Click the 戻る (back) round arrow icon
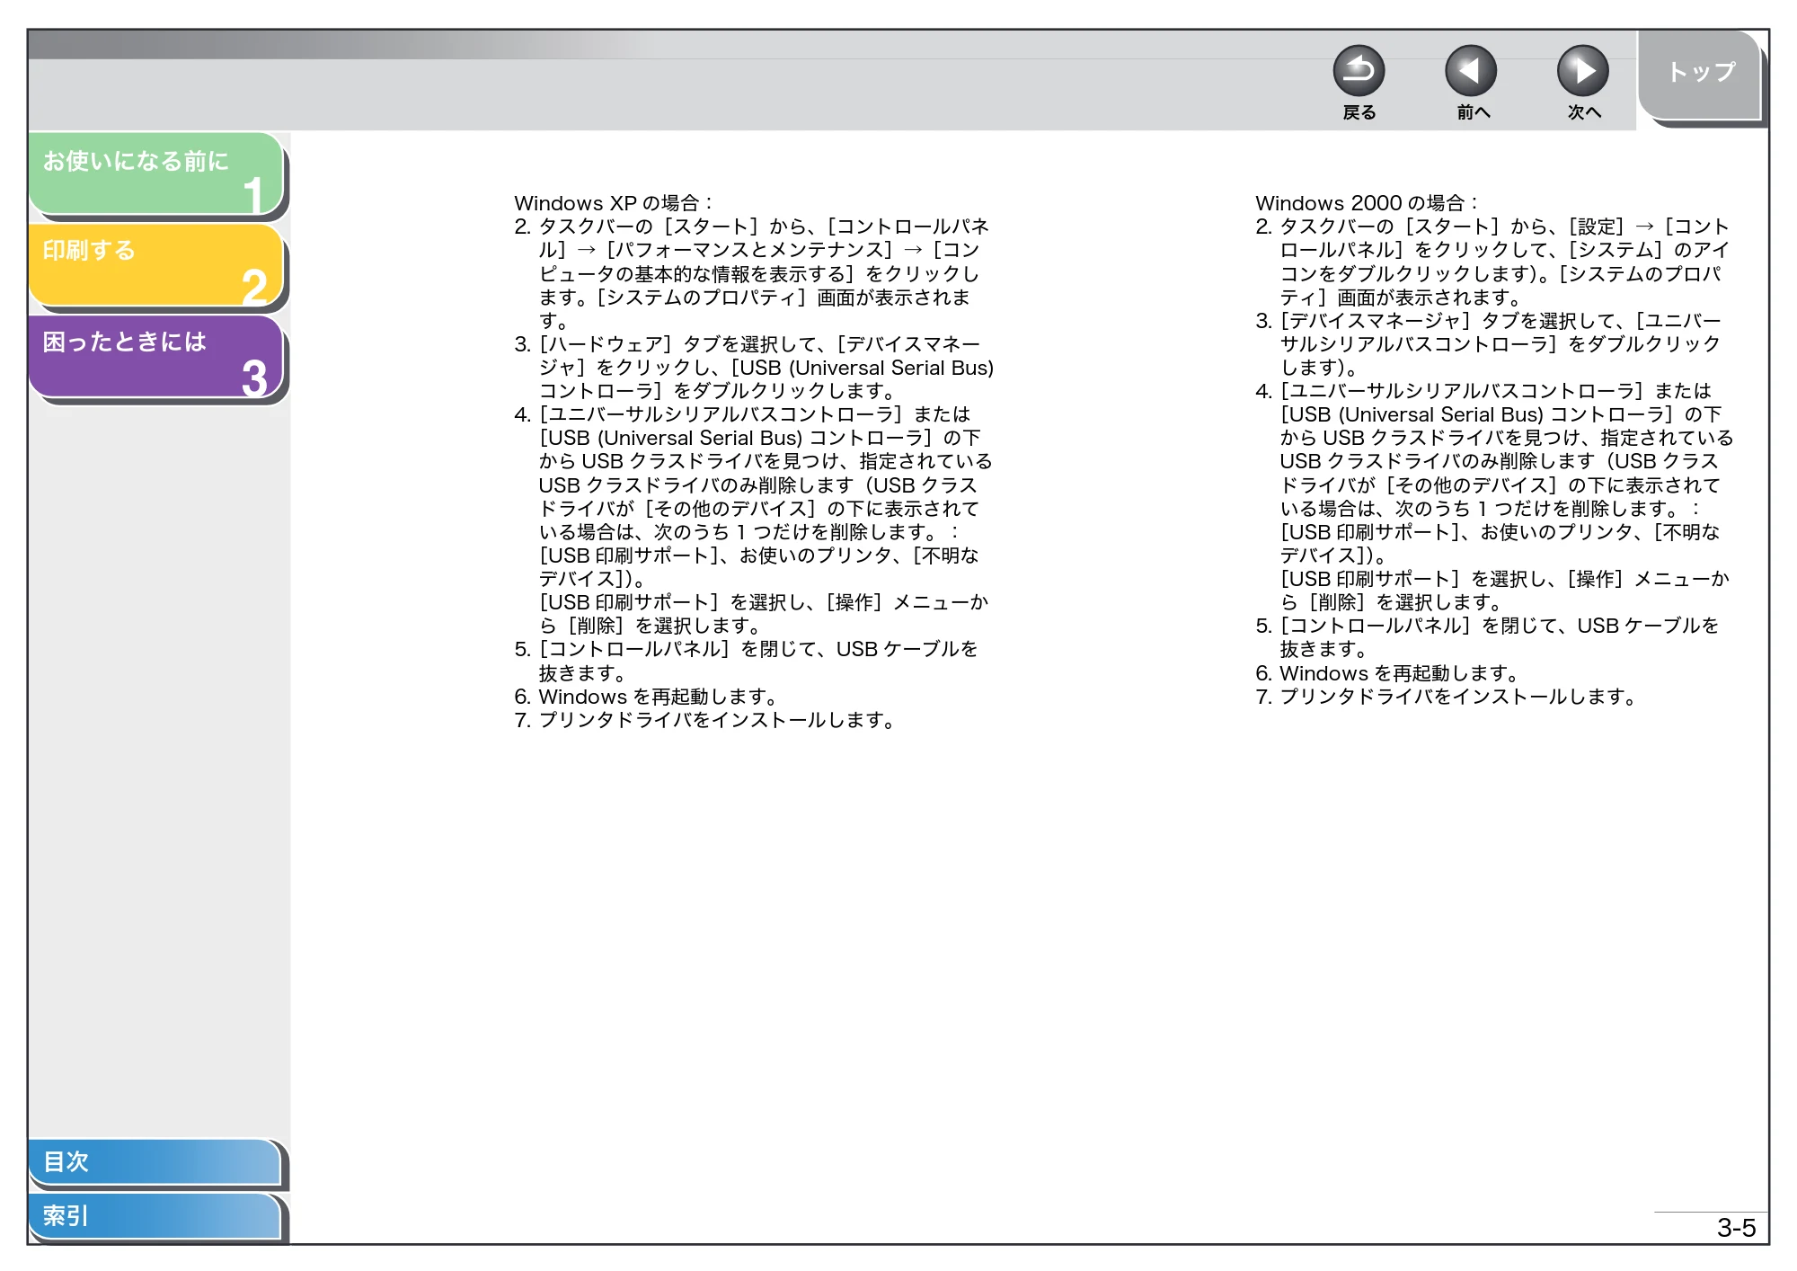The image size is (1797, 1271). coord(1359,71)
